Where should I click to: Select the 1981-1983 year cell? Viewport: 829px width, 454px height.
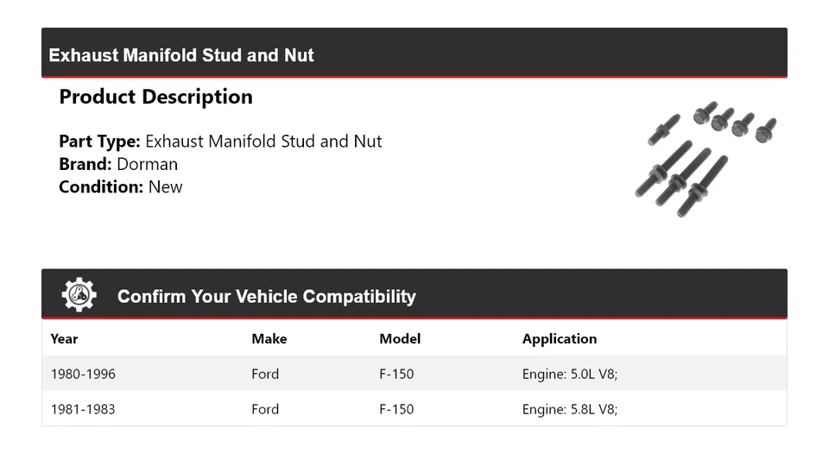83,409
